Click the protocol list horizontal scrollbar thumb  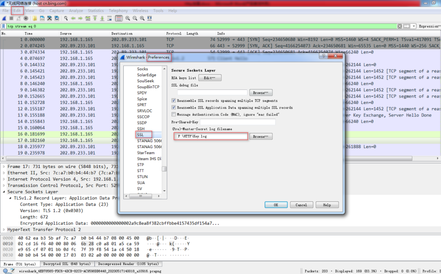click(140, 196)
